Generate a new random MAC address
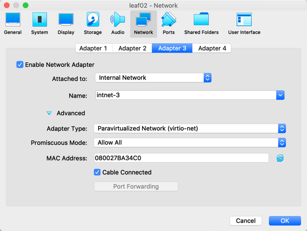Viewport: 307px width, 231px height. 280,158
